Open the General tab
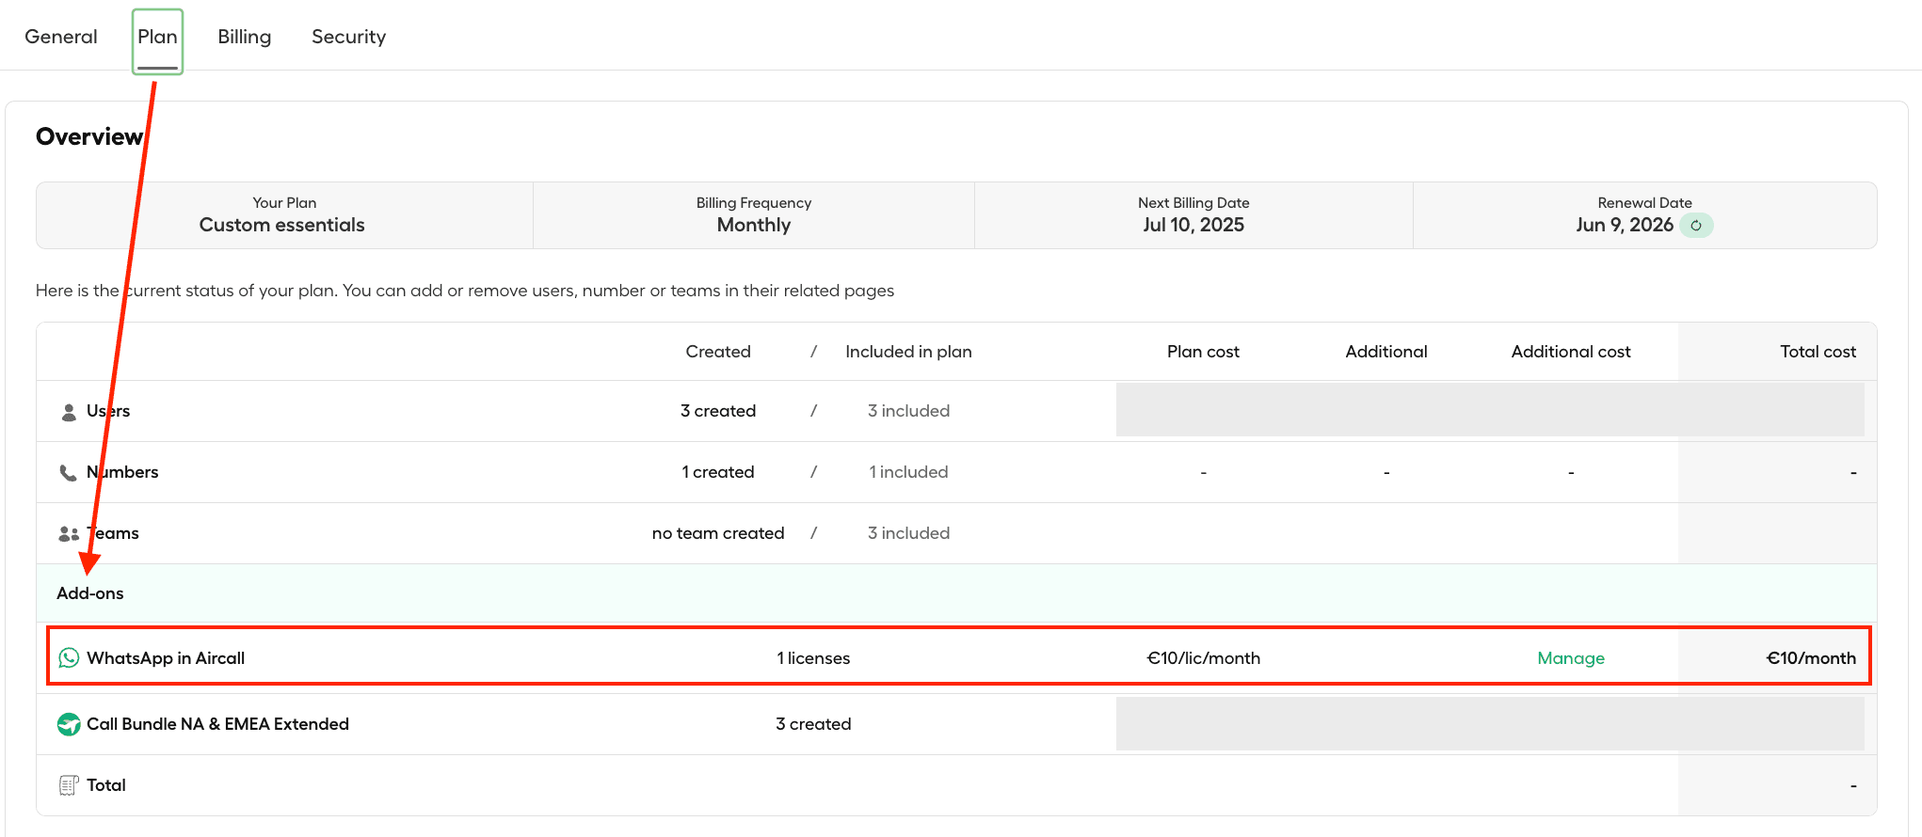This screenshot has width=1922, height=837. coord(61,37)
